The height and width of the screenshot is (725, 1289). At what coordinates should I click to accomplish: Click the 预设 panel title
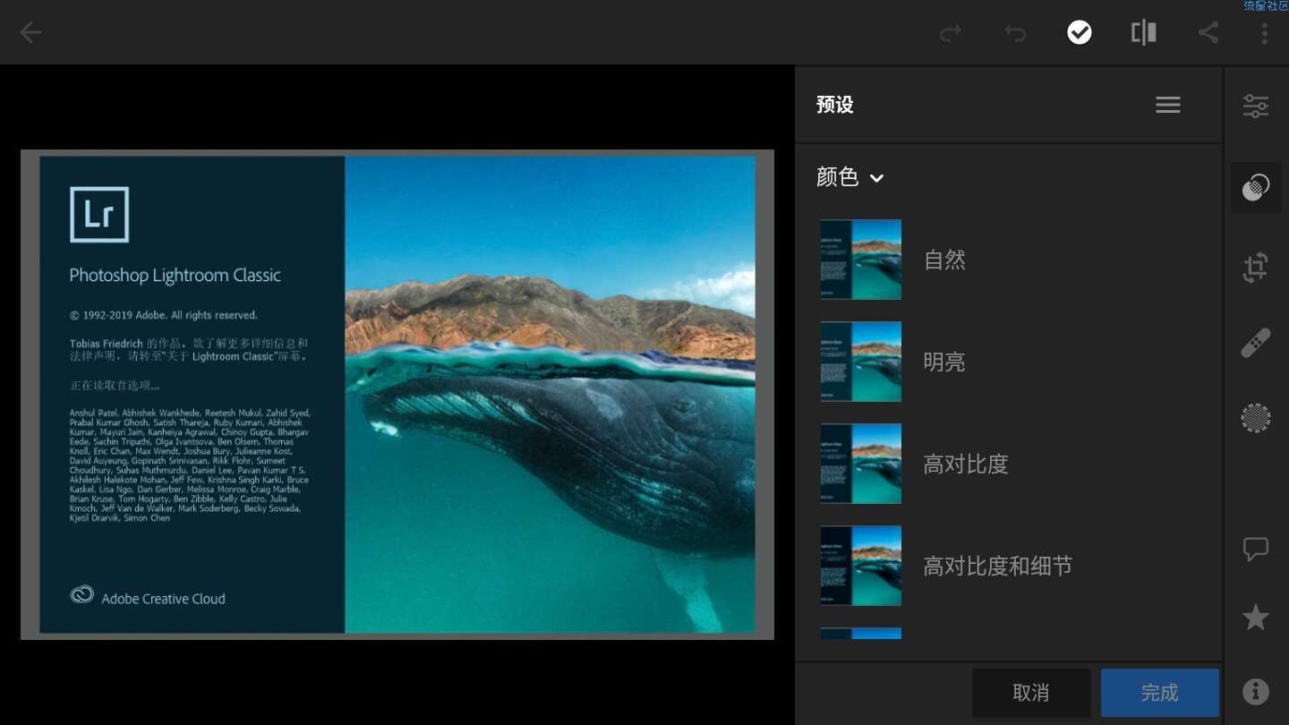835,105
